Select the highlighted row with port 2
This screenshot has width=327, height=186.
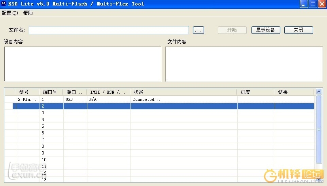pyautogui.click(x=164, y=106)
